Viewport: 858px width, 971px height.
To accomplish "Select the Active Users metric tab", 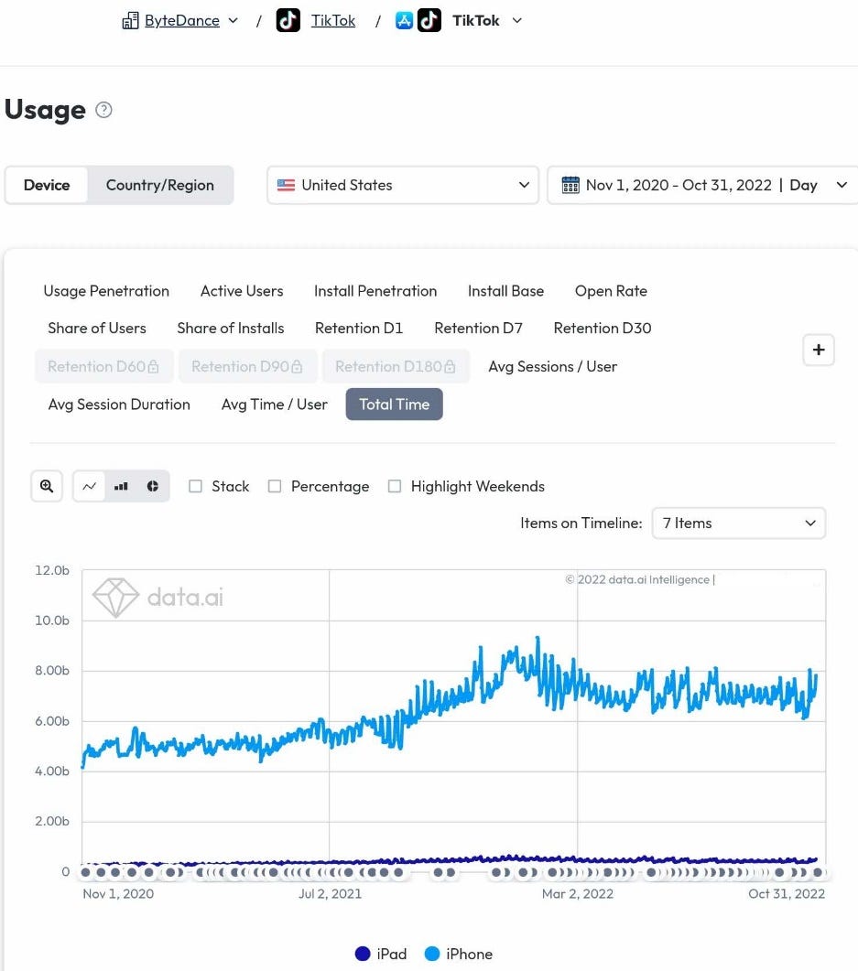I will point(242,291).
